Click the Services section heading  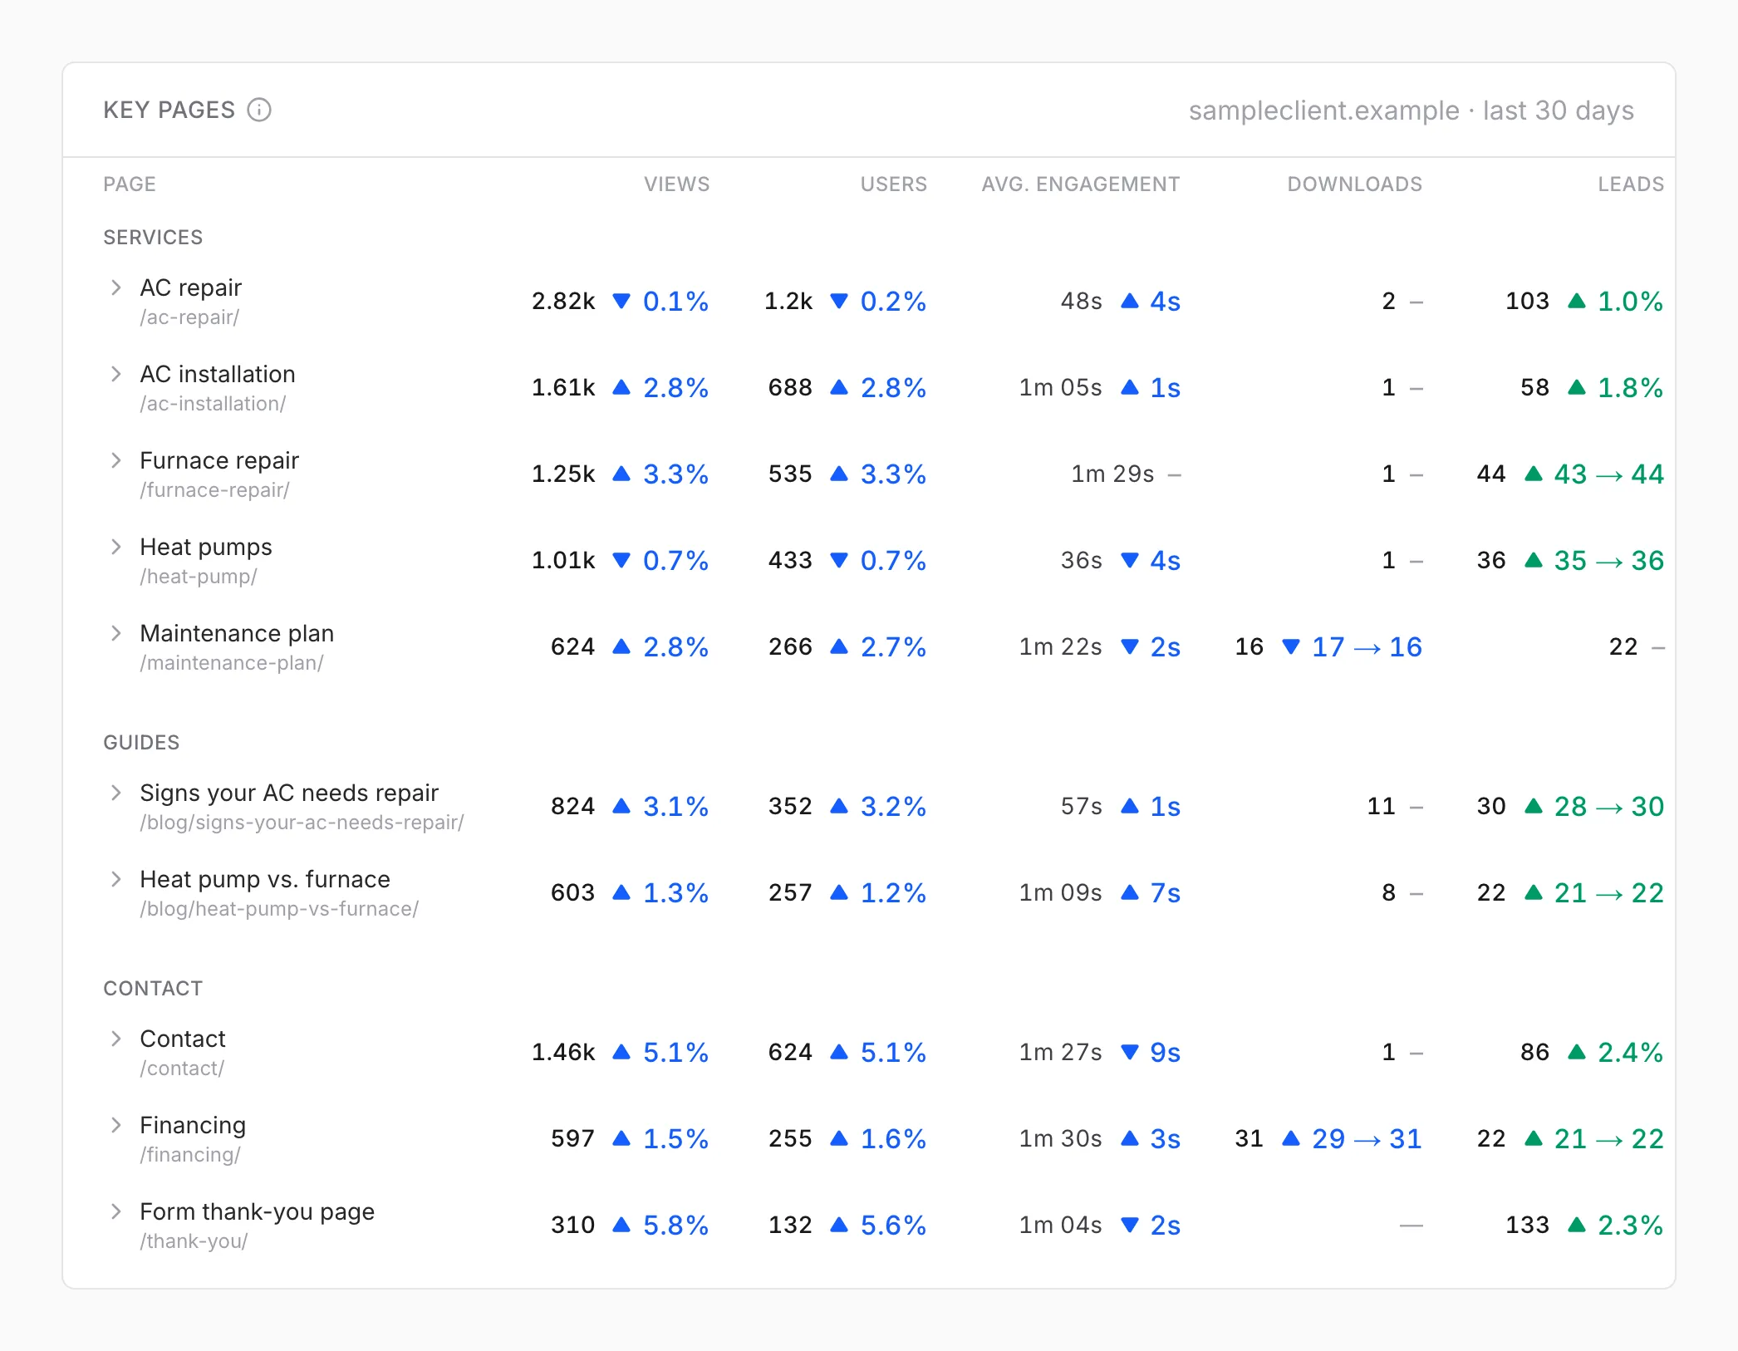point(153,238)
